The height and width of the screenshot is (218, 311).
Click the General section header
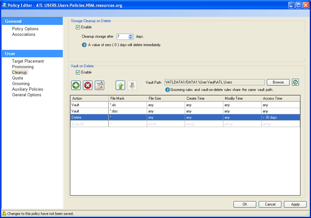(32, 21)
